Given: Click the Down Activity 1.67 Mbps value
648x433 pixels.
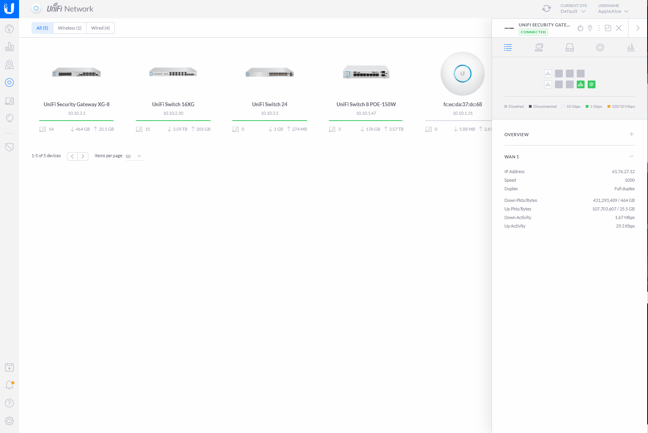Looking at the screenshot, I should click(x=625, y=217).
